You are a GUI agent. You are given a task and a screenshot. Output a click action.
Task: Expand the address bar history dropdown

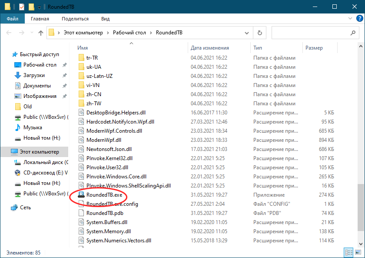[x=247, y=33]
